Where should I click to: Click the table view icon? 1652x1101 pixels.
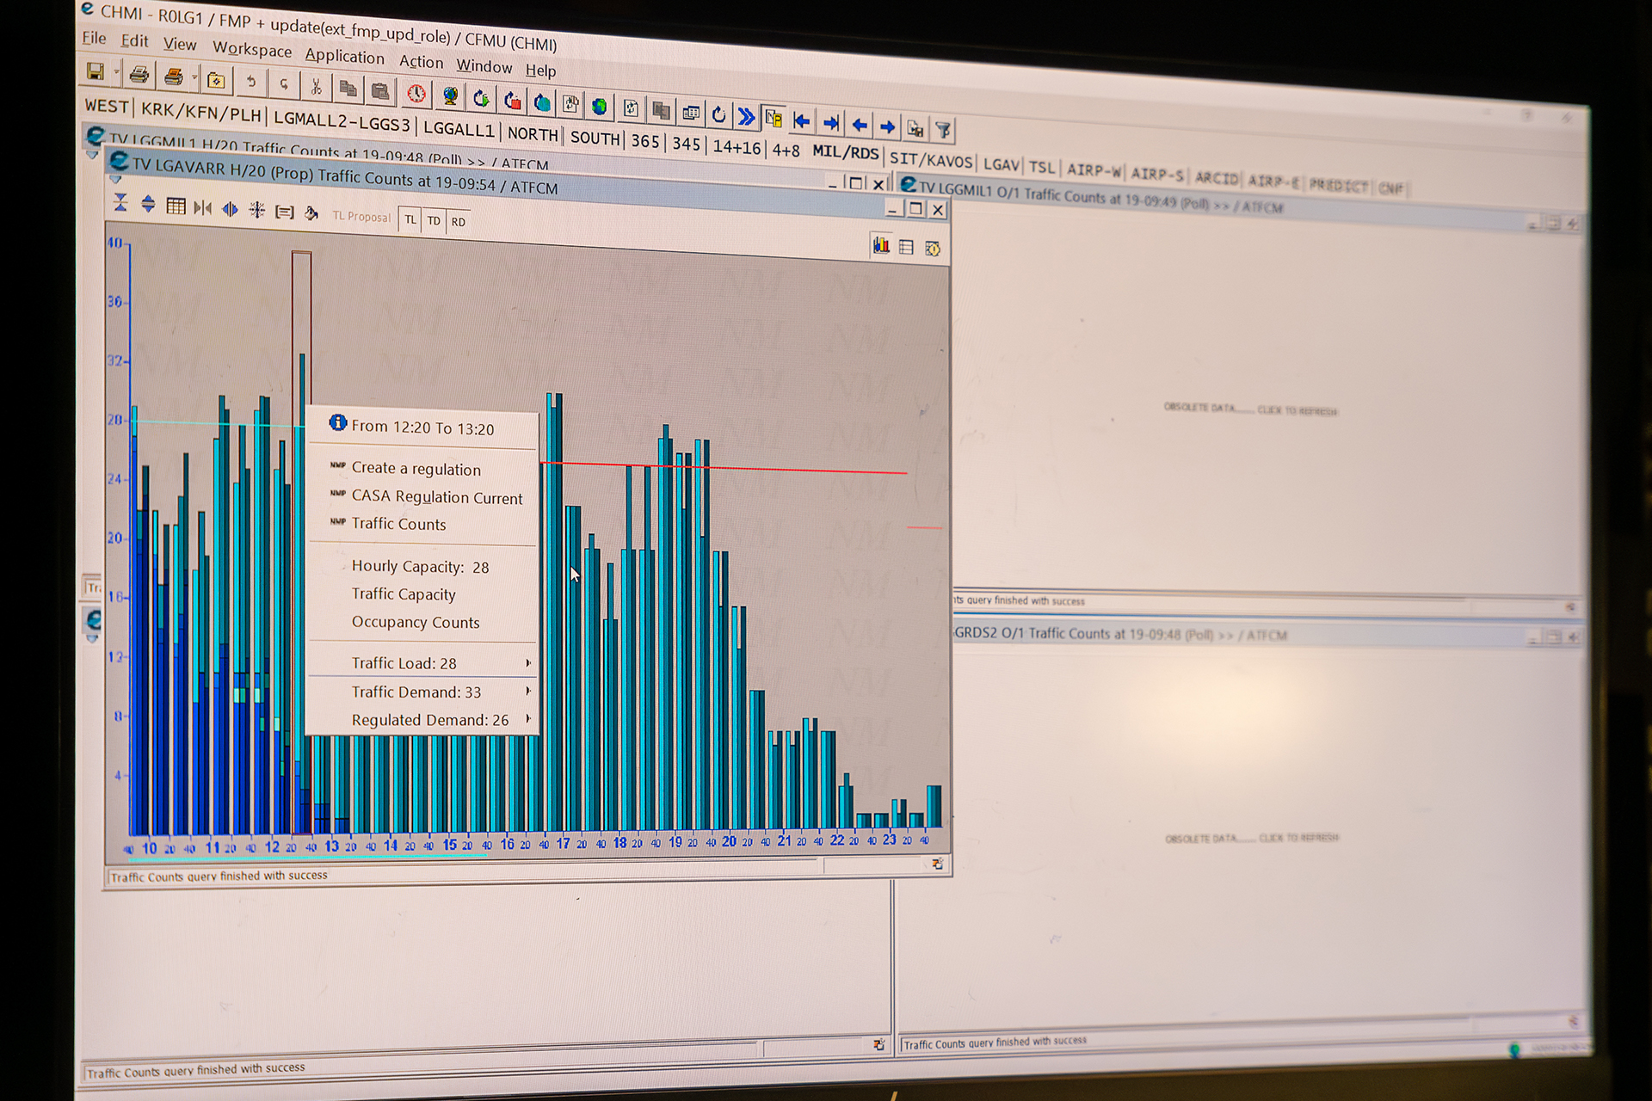click(907, 247)
